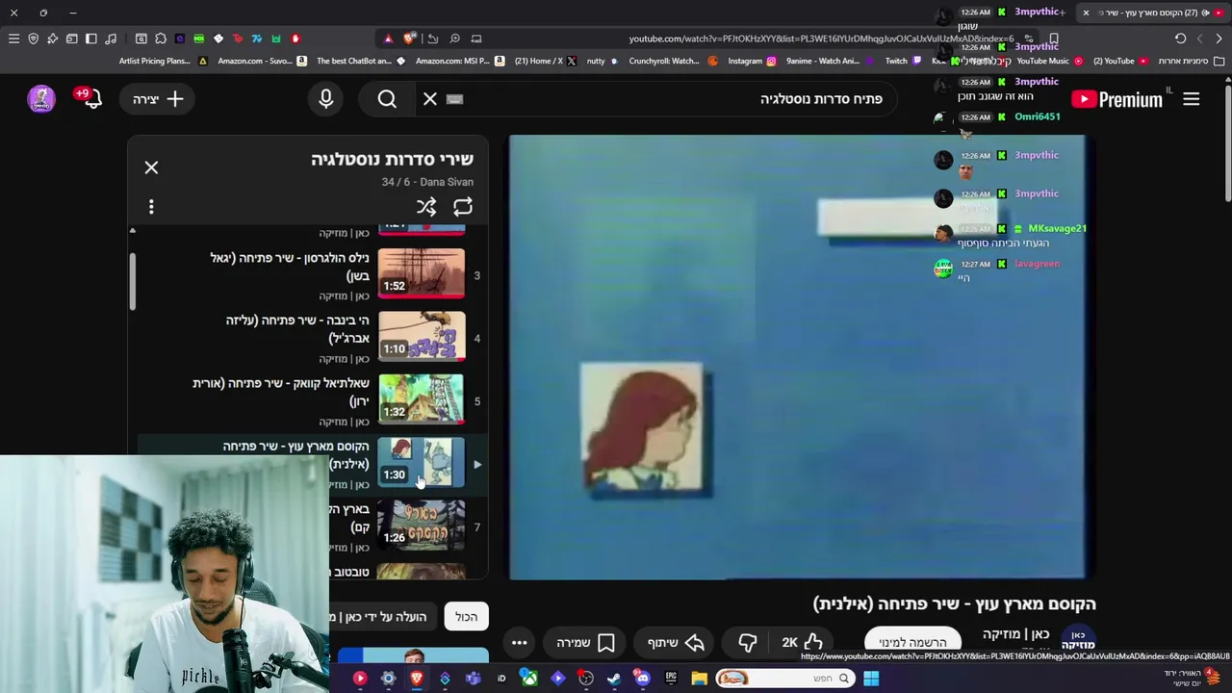Play playlist item 5 'שאלתיאל קוואק' thumbnail
Viewport: 1232px width, 693px height.
pos(422,399)
